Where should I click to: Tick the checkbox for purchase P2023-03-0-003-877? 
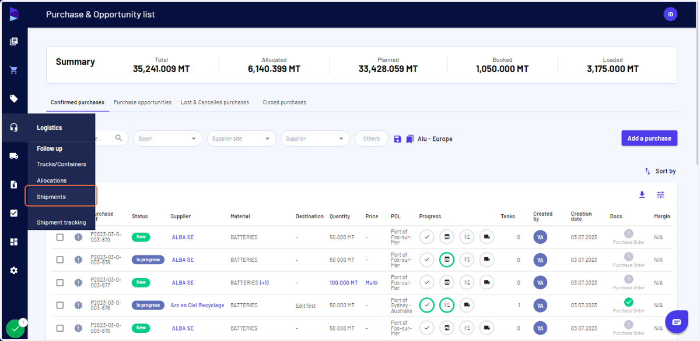[x=60, y=282]
